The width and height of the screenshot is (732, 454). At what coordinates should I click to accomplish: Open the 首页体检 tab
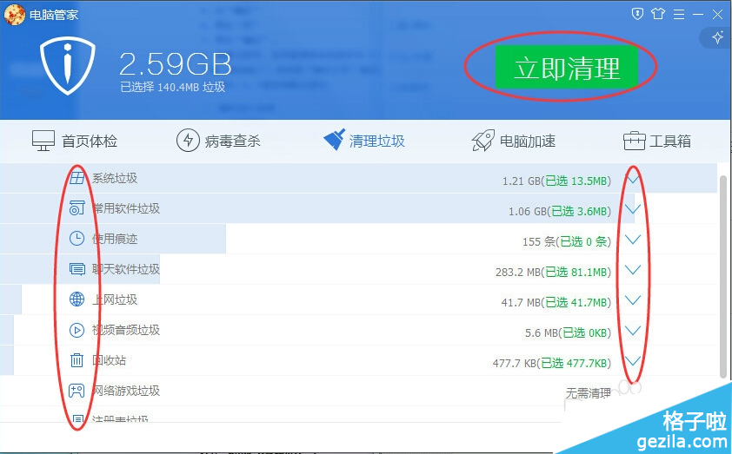click(x=75, y=141)
